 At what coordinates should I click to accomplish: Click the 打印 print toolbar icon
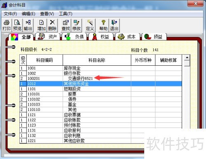[7, 25]
